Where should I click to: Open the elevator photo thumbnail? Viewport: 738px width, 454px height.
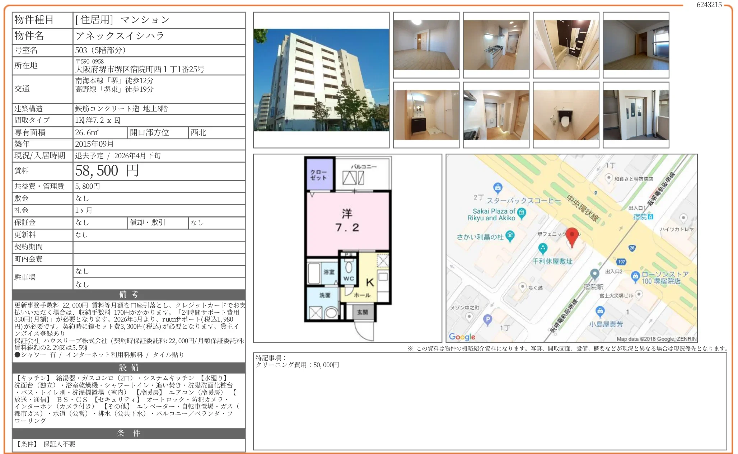(636, 115)
